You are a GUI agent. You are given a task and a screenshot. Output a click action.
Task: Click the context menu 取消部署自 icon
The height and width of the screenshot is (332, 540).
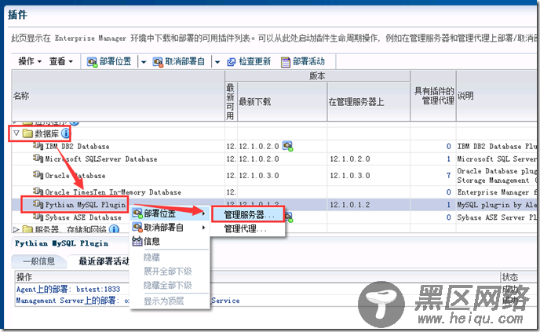click(137, 228)
